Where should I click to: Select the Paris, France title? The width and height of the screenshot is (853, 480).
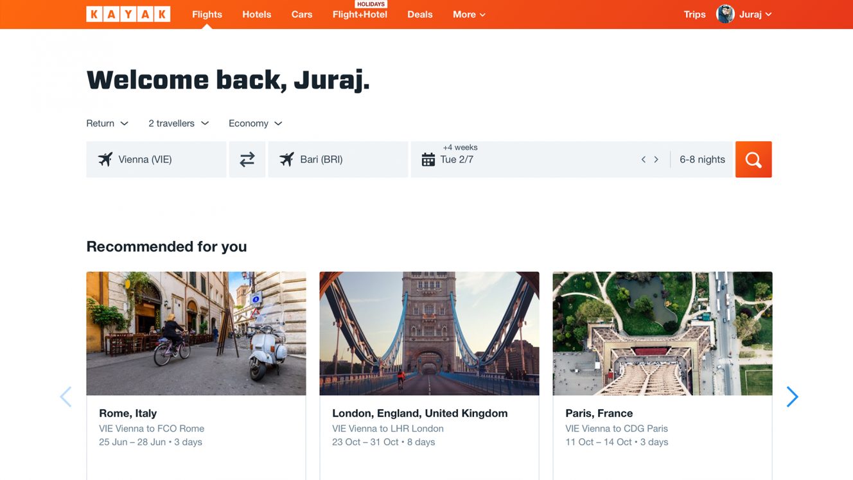pyautogui.click(x=599, y=413)
